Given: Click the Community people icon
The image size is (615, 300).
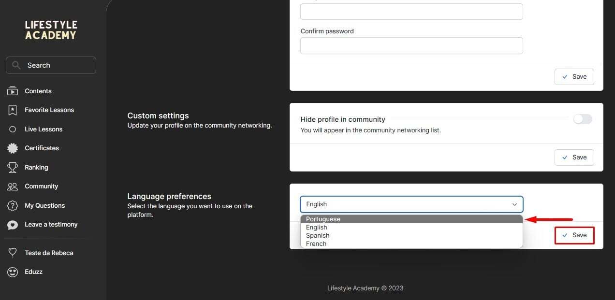Looking at the screenshot, I should pyautogui.click(x=13, y=186).
